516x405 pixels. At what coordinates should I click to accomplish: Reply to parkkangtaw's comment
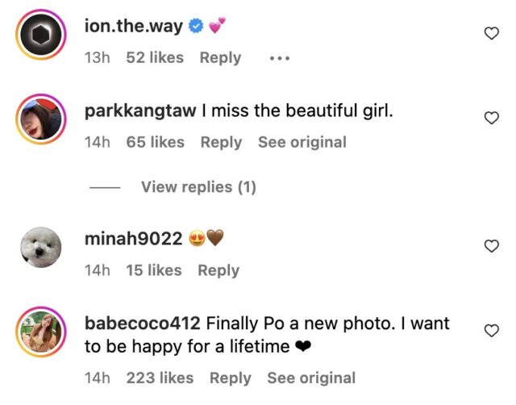[x=221, y=142]
